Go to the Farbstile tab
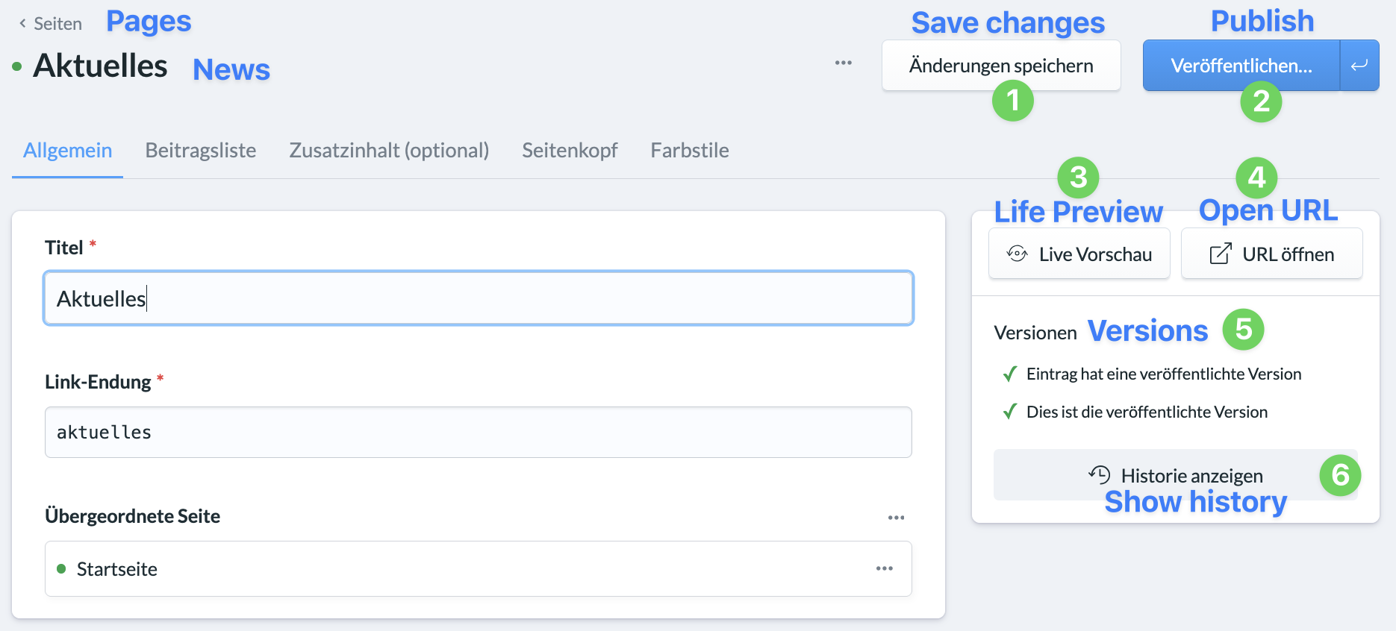 690,151
